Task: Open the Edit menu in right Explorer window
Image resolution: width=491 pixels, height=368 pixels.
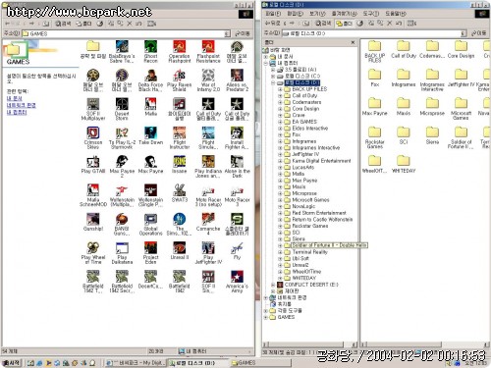Action: [295, 14]
